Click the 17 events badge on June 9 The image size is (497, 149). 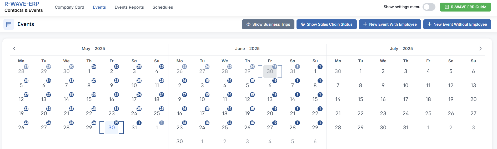coord(184,95)
